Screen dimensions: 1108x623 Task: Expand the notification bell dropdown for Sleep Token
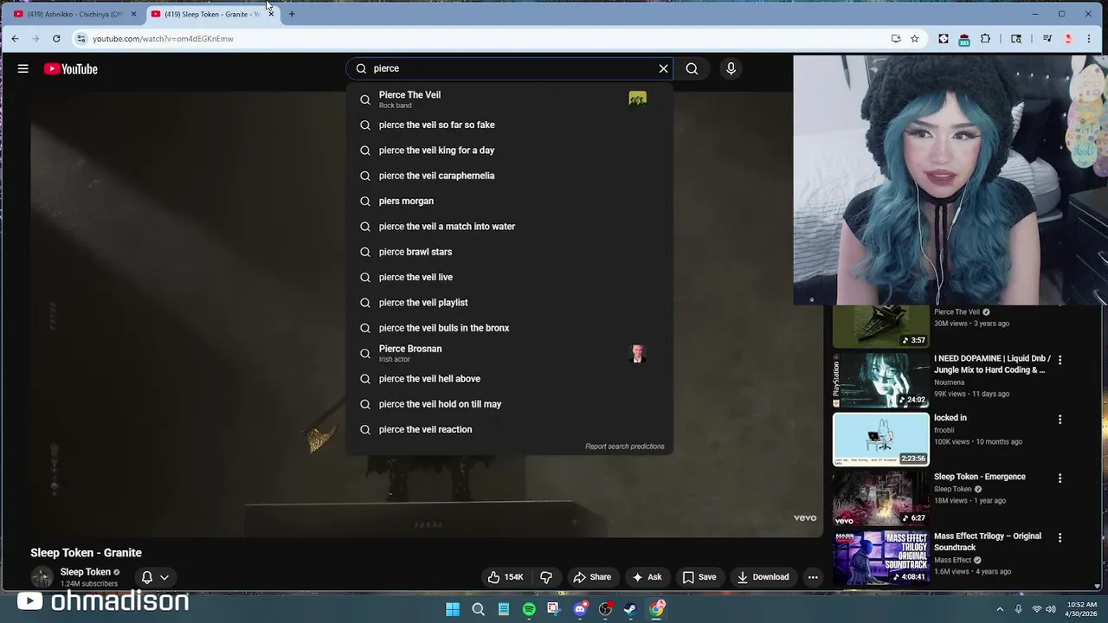(x=155, y=577)
